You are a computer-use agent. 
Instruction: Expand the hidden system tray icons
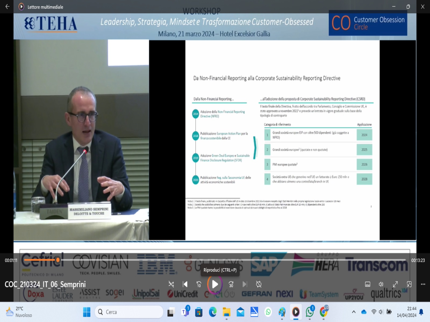pos(354,312)
